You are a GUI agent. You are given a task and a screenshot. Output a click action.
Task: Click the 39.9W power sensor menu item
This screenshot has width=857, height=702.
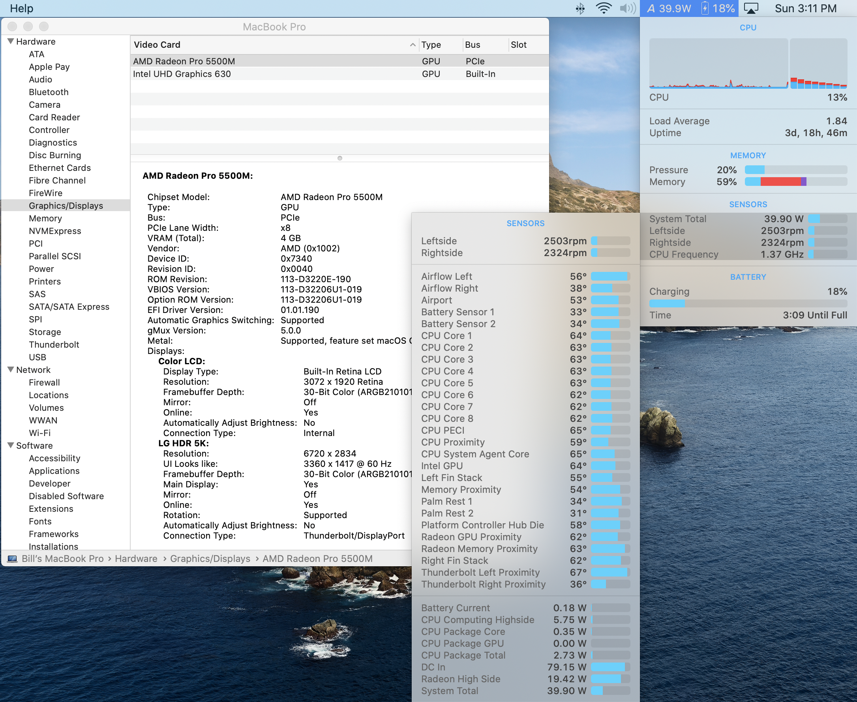pyautogui.click(x=669, y=9)
